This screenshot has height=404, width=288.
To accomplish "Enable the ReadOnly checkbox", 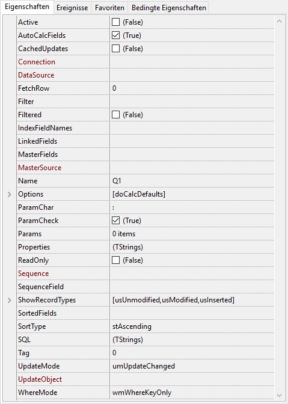I will coord(115,260).
